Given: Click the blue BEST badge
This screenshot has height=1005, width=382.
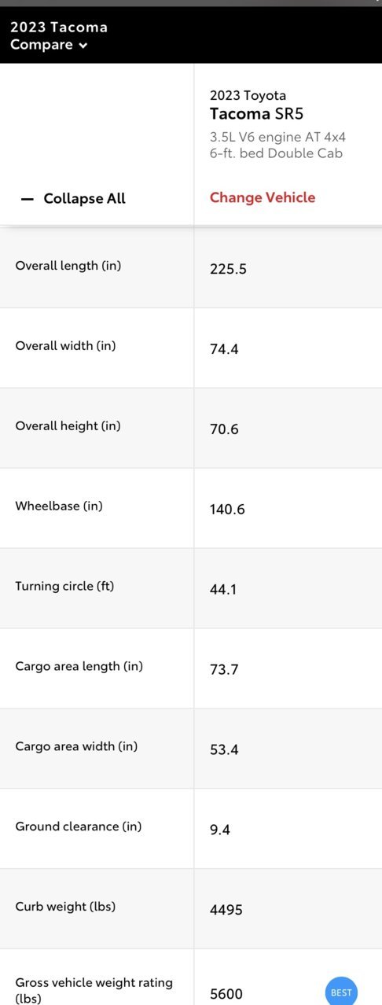Looking at the screenshot, I should tap(341, 992).
